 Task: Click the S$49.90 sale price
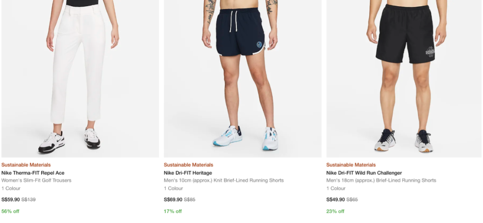[336, 199]
